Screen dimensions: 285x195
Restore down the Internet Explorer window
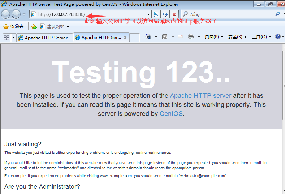click(271, 4)
